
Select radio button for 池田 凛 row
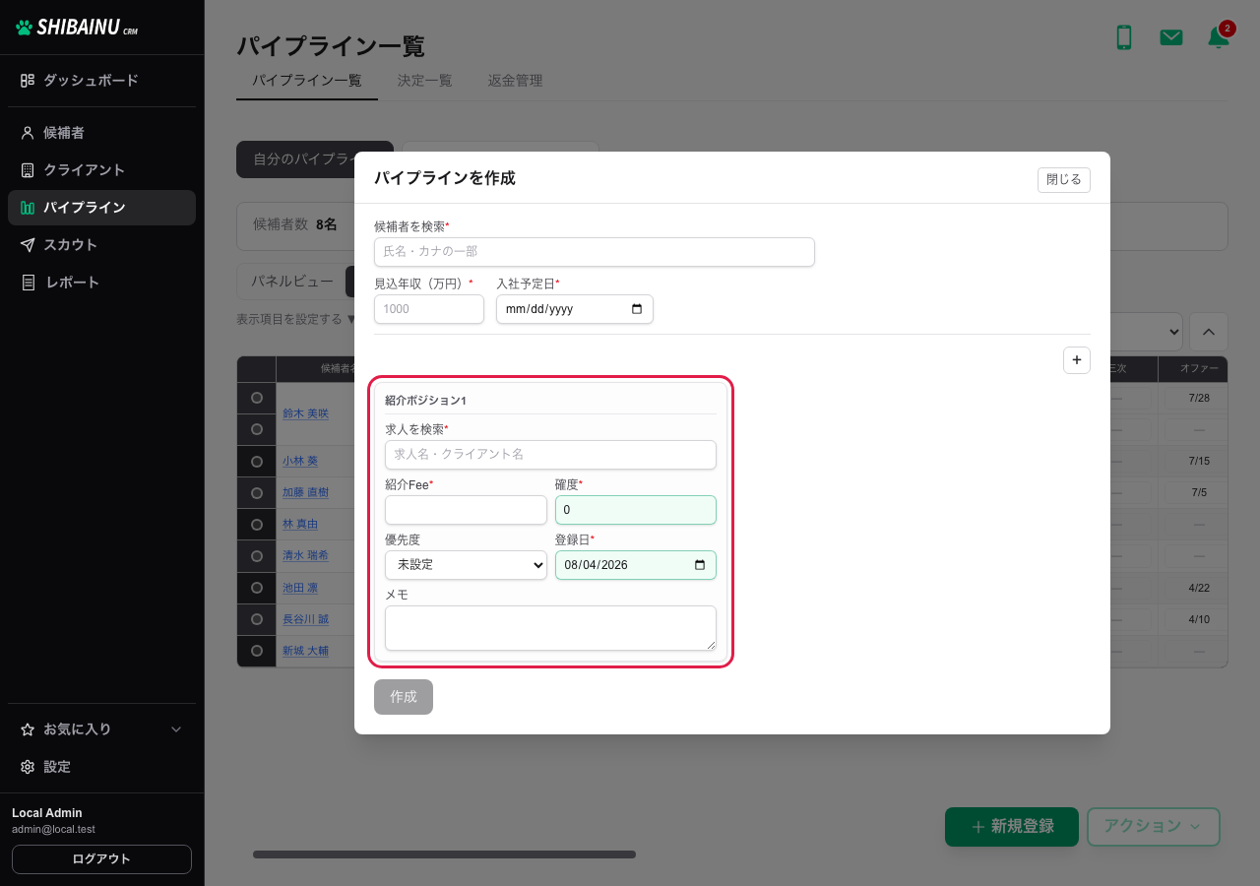257,587
